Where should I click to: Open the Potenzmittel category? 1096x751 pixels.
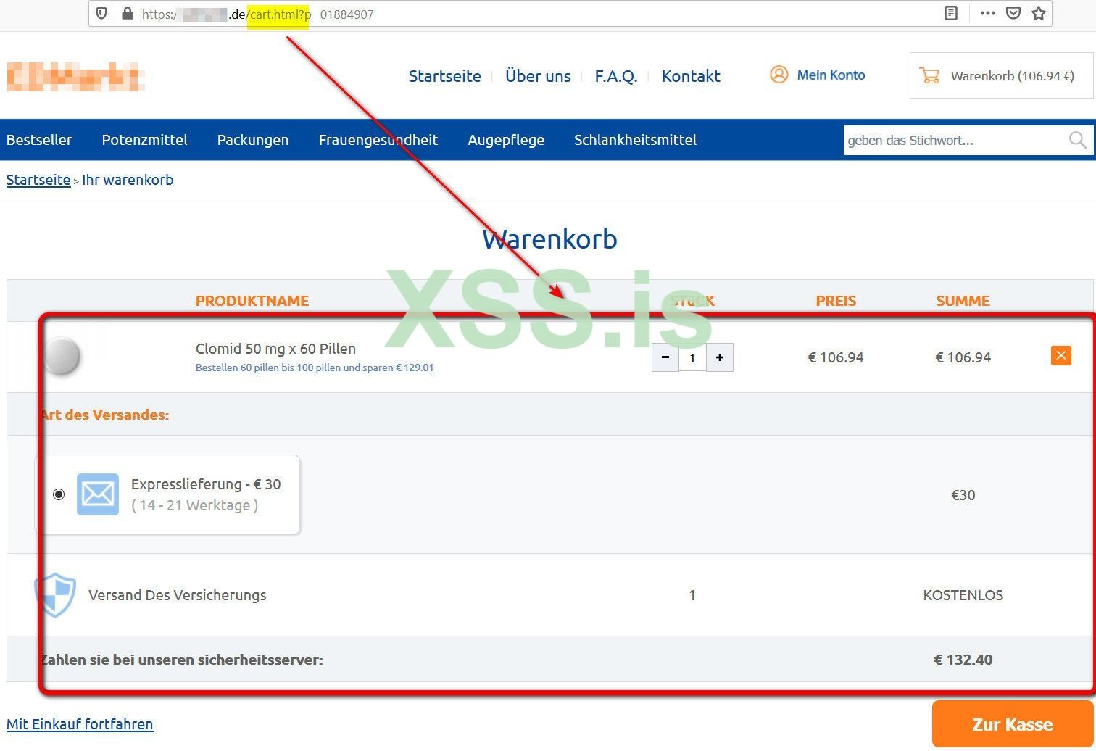(145, 140)
